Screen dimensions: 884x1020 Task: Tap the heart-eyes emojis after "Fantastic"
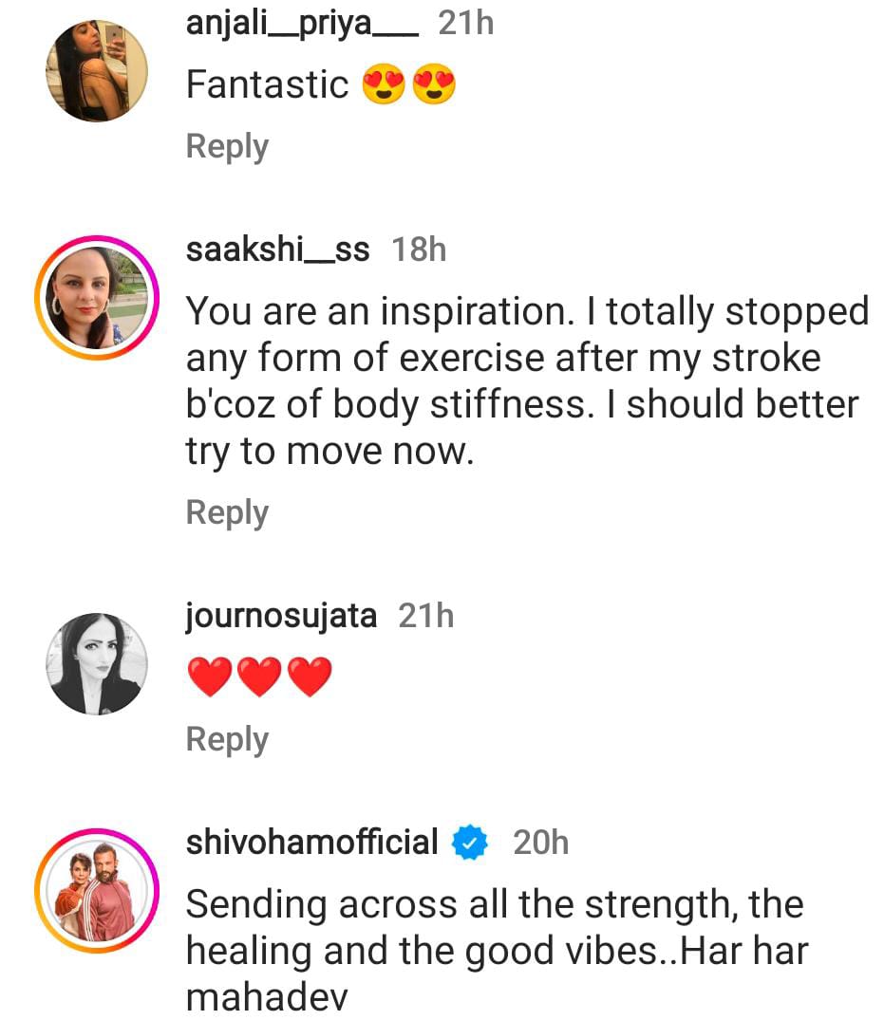coord(408,85)
